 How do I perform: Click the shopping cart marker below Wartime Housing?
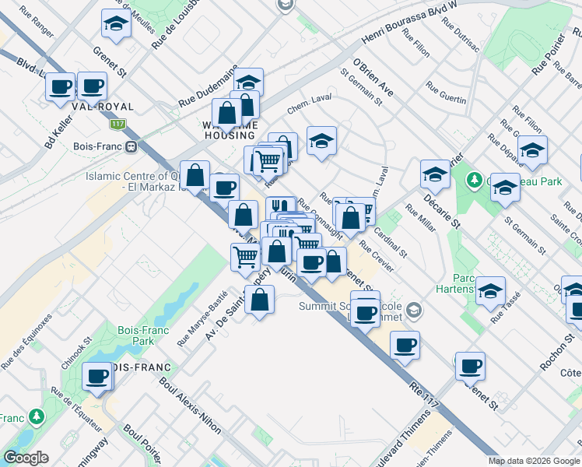(x=269, y=162)
